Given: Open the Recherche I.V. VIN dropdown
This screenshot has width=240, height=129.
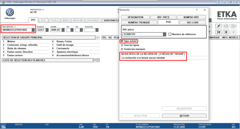Looking at the screenshot, I should coord(33,30).
